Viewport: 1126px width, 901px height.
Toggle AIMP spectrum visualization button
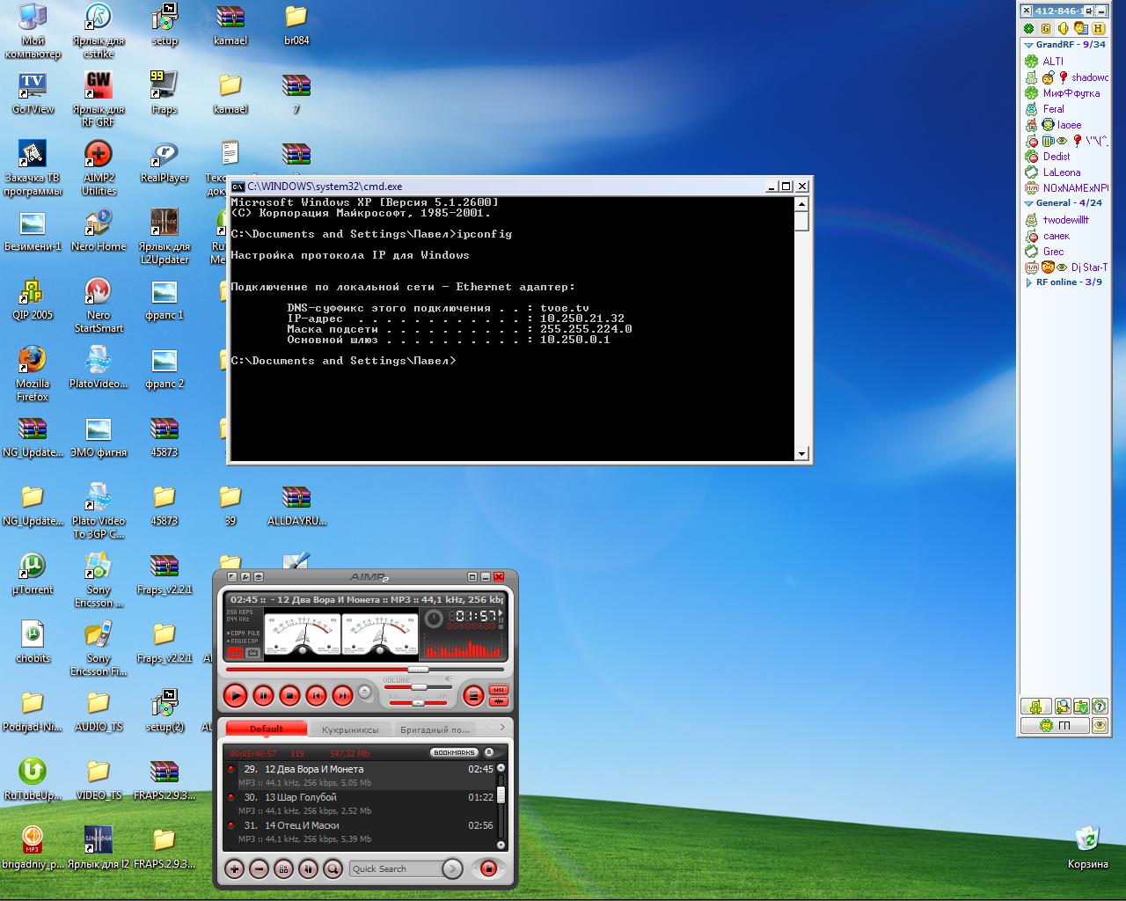pyautogui.click(x=235, y=653)
